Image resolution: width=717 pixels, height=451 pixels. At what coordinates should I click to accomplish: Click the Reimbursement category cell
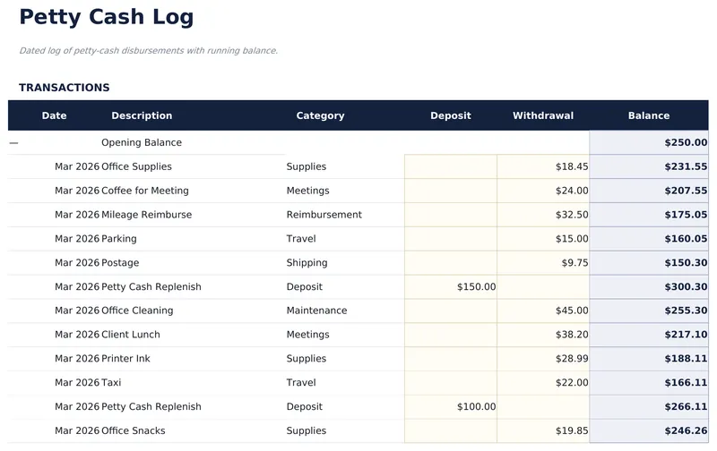click(324, 215)
